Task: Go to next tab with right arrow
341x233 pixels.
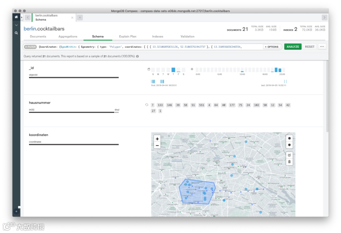Action: coord(324,17)
